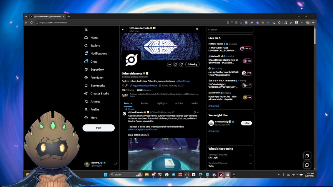Image resolution: width=333 pixels, height=187 pixels.
Task: Go back with the browser back arrow
Action: 26,22
